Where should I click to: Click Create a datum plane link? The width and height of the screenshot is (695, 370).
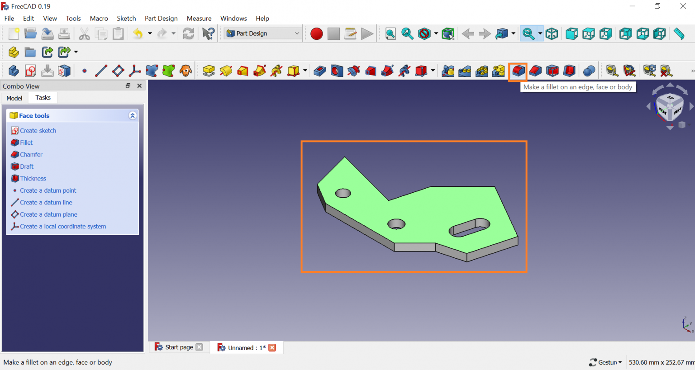point(48,214)
